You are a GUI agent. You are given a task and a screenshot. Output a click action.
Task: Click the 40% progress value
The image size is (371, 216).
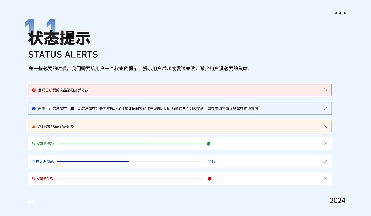(211, 162)
